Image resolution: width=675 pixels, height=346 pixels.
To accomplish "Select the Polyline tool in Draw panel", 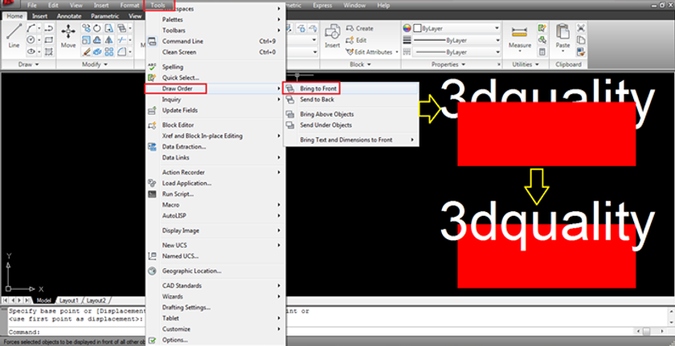I will (x=49, y=28).
